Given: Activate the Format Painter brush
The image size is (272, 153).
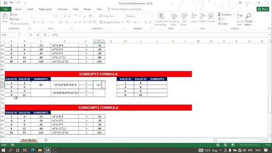Looking at the screenshot, I should pos(11,24).
